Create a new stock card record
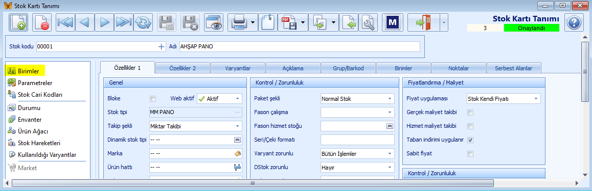Screen dimensions: 592x191 click(18, 22)
